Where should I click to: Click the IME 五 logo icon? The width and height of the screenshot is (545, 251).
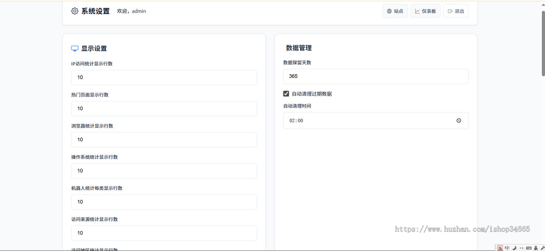[x=500, y=248]
